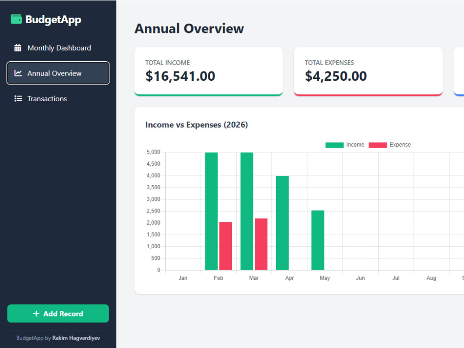Toggle the red Expense legend swatch
This screenshot has width=464, height=348.
point(378,145)
